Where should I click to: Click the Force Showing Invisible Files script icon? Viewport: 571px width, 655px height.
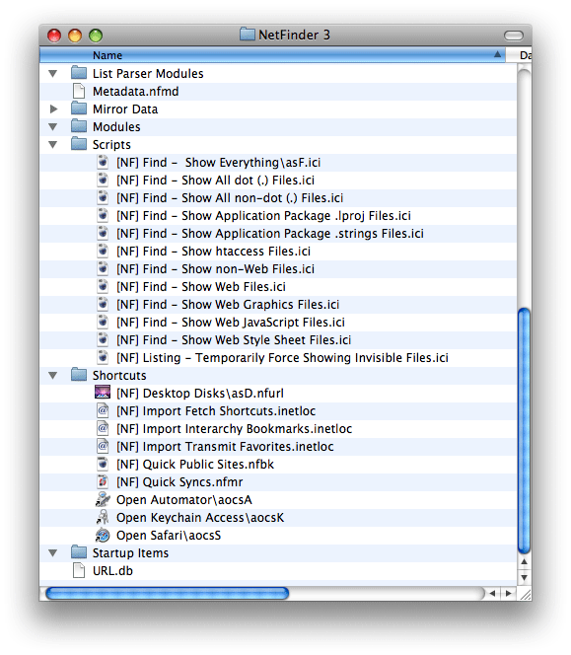coord(103,357)
